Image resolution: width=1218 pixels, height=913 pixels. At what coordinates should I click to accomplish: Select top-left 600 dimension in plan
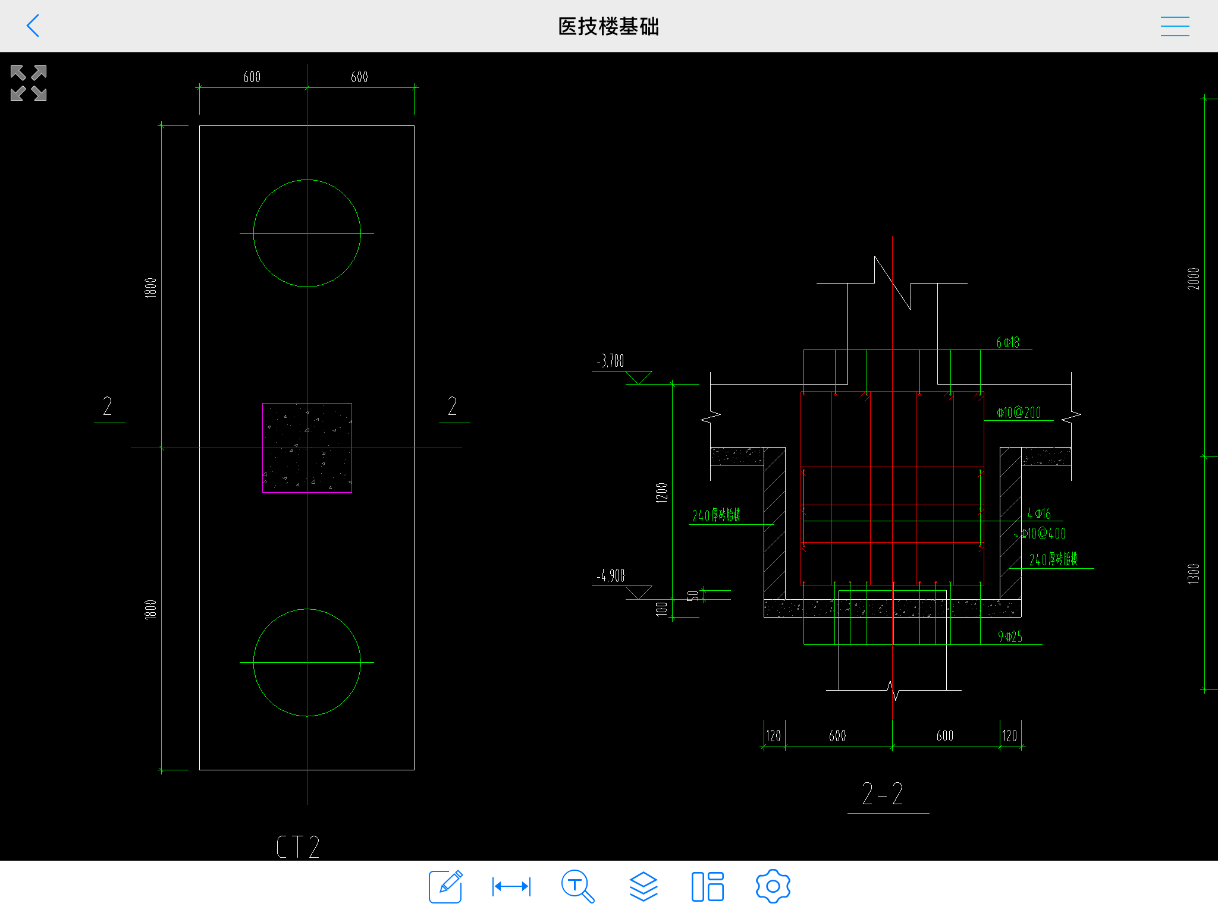(x=252, y=77)
